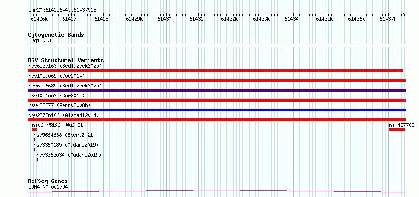Click the 61430k ruler position
The height and width of the screenshot is (197, 419).
(x=166, y=19)
